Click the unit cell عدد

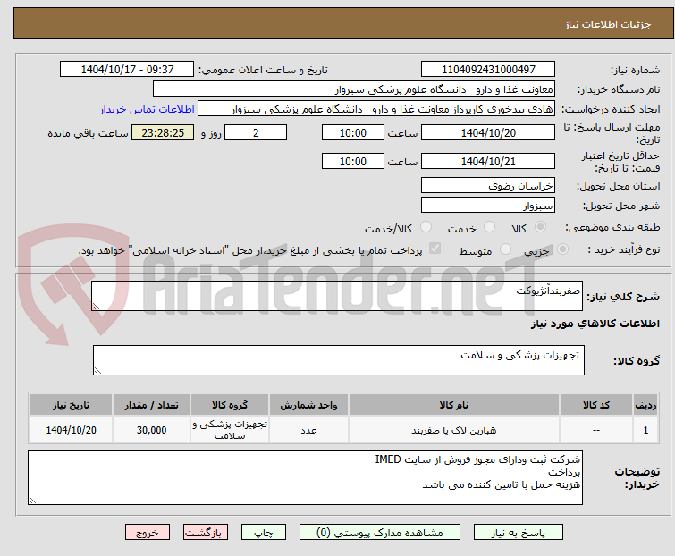pos(308,430)
